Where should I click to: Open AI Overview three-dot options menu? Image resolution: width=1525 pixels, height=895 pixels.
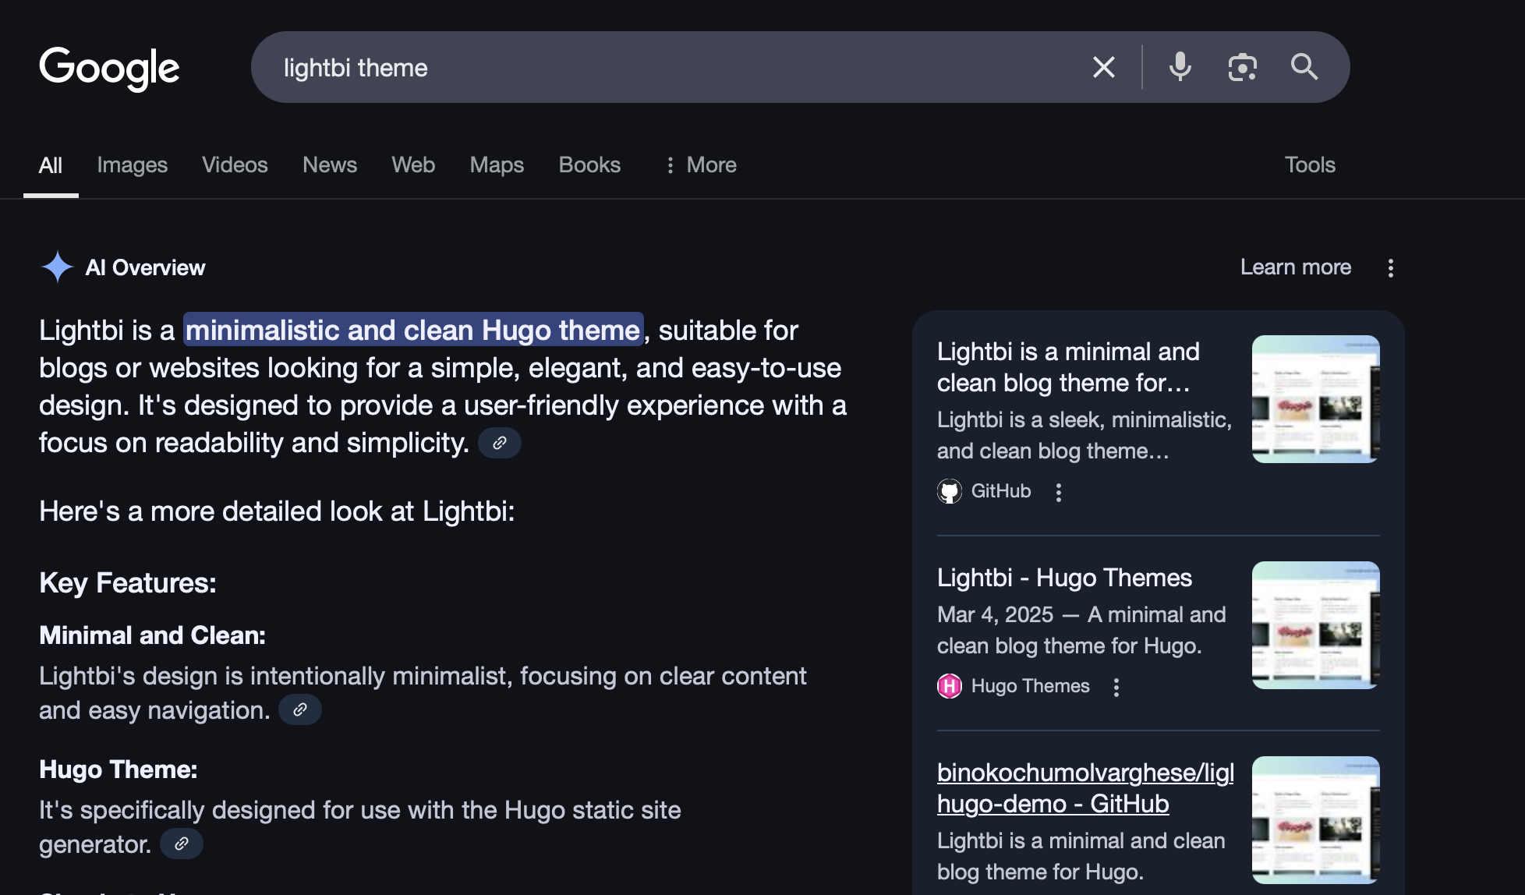pyautogui.click(x=1390, y=268)
